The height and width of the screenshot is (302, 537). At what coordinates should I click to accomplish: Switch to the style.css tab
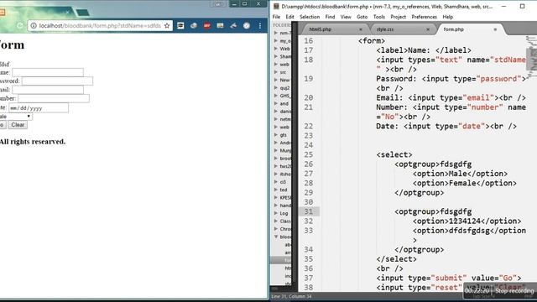point(385,29)
